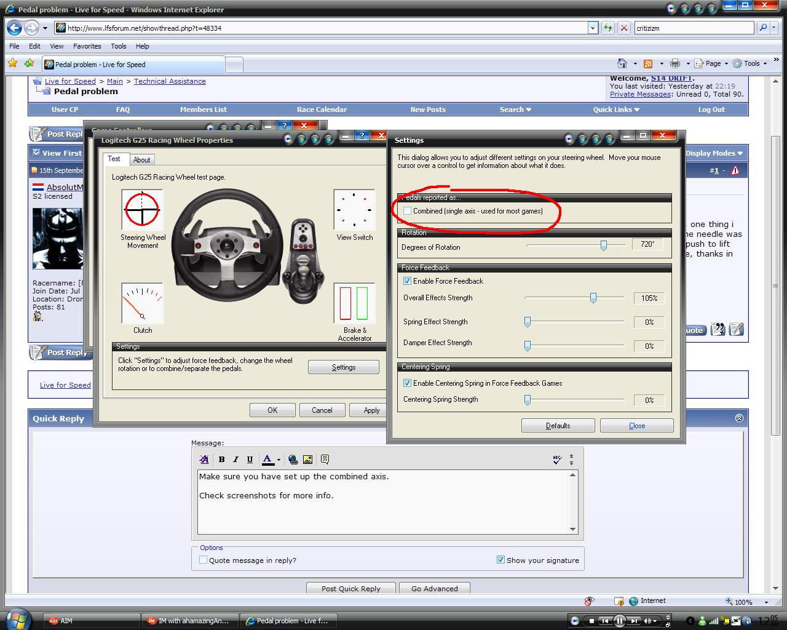Select the Test tab in G25 properties
The image size is (787, 630).
click(x=114, y=159)
